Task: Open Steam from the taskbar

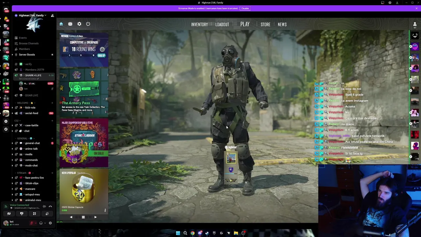Action: coord(207,233)
